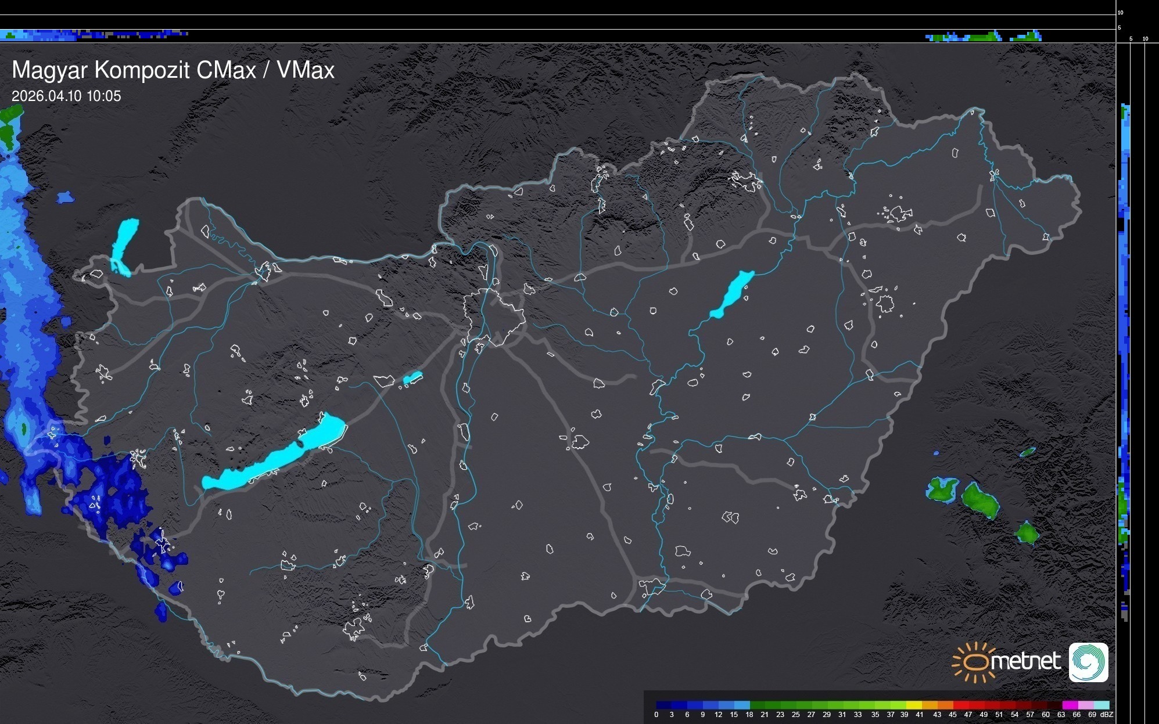The height and width of the screenshot is (724, 1159).
Task: Pick the cyan 69 dBZ legend swatch
Action: click(x=1101, y=705)
